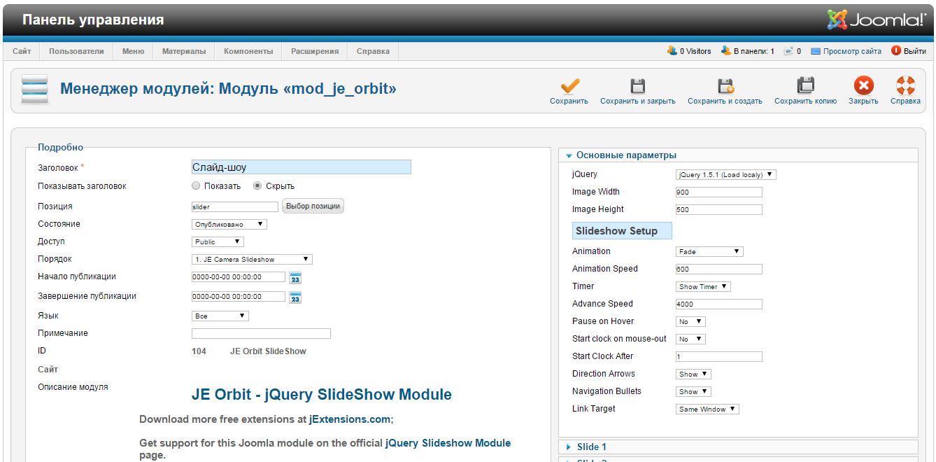Click the red Закрыть icon
The image size is (936, 462).
(863, 85)
